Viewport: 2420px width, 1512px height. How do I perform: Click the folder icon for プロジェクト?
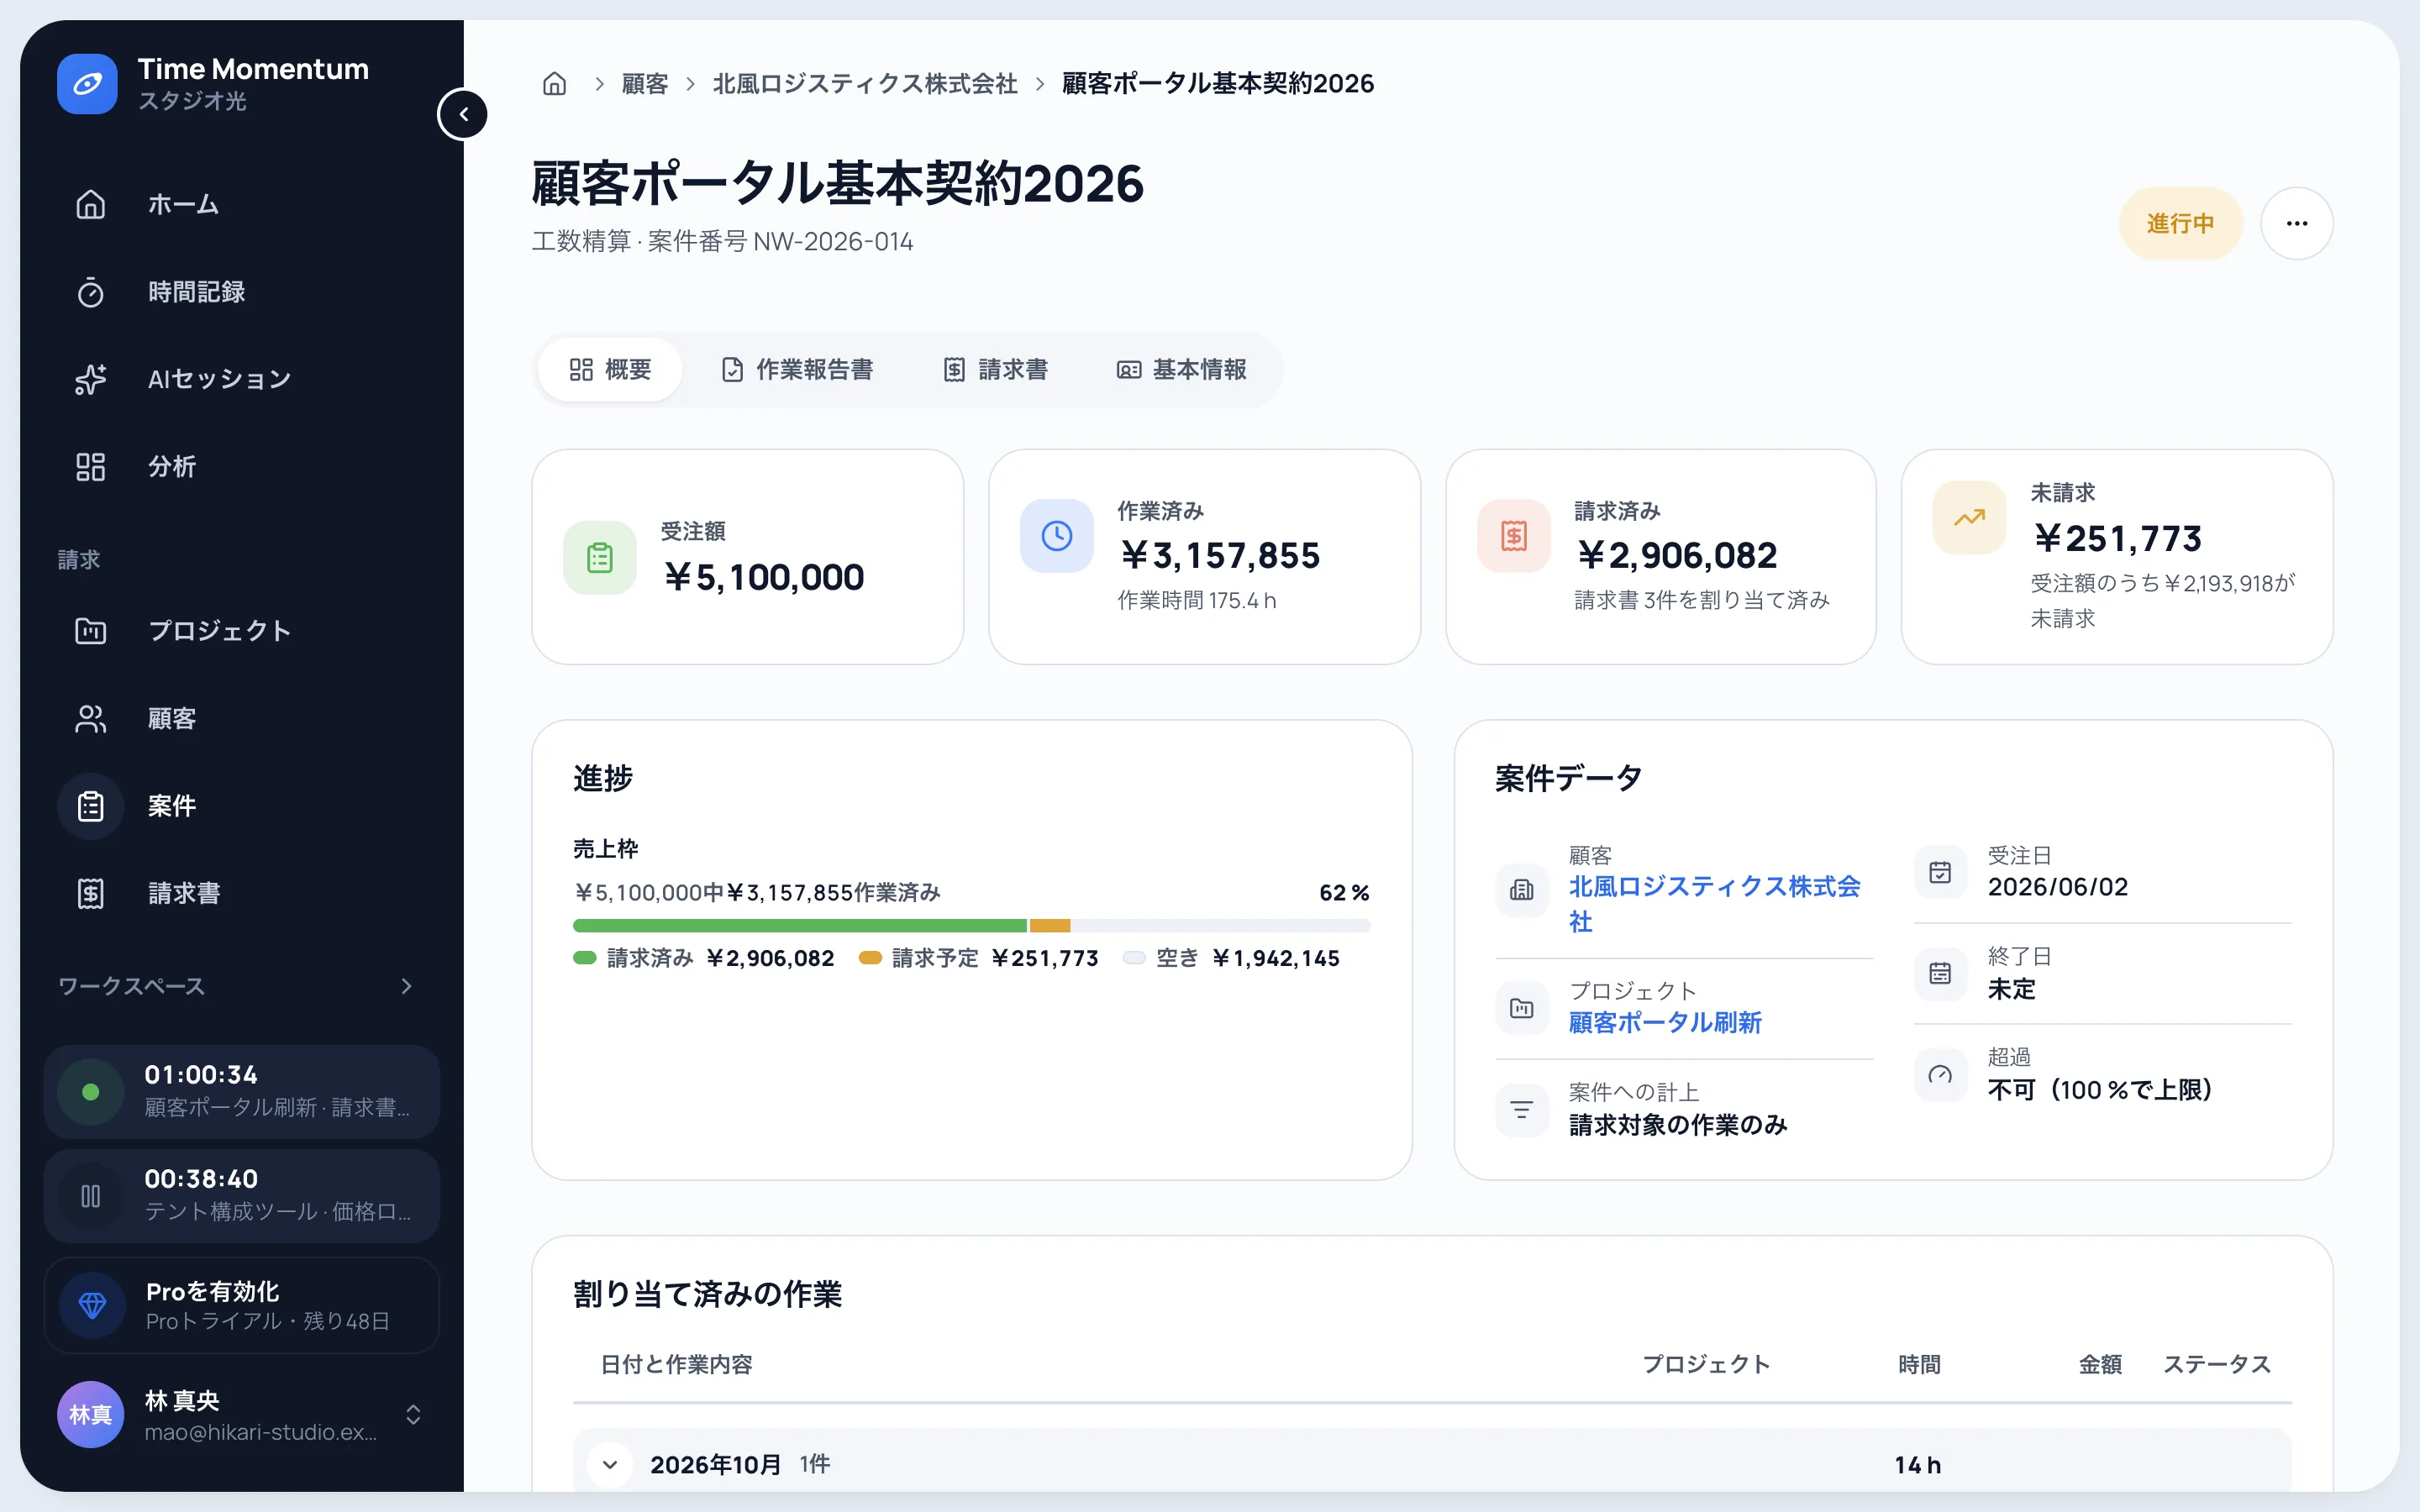(x=91, y=631)
